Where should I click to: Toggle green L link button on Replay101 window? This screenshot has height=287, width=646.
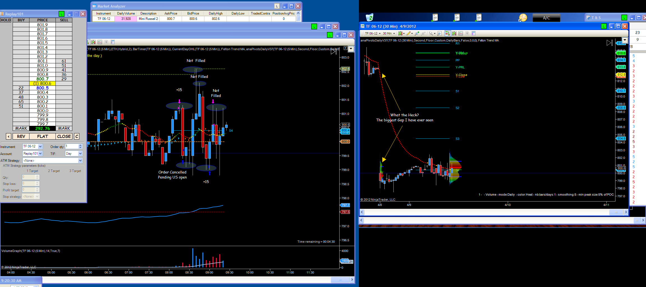tap(62, 14)
